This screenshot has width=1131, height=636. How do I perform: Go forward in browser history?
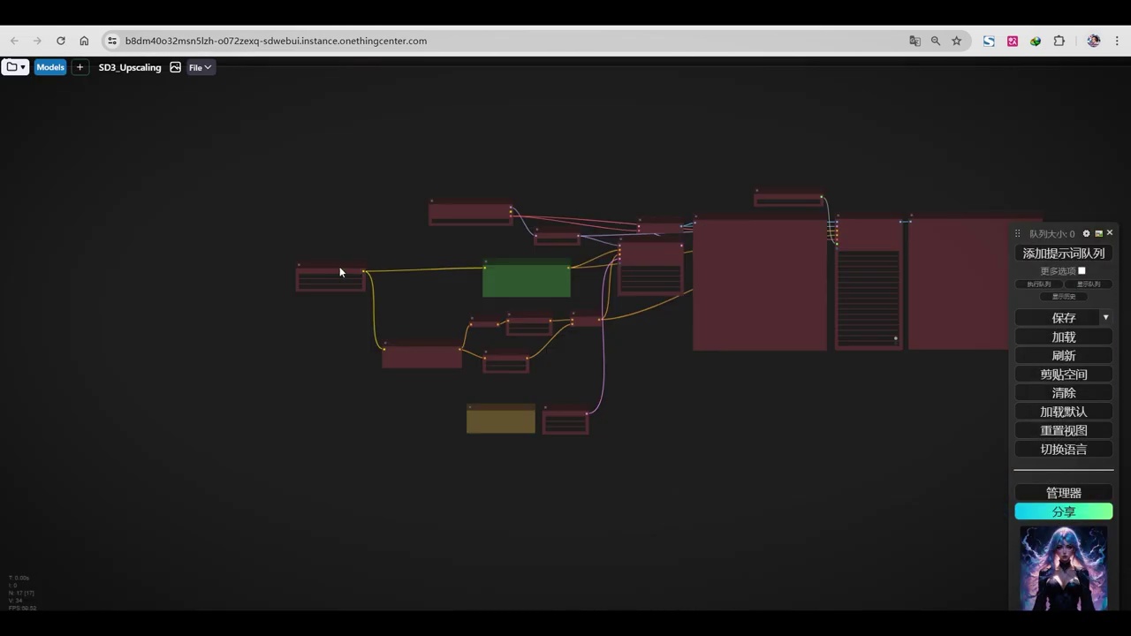point(37,41)
